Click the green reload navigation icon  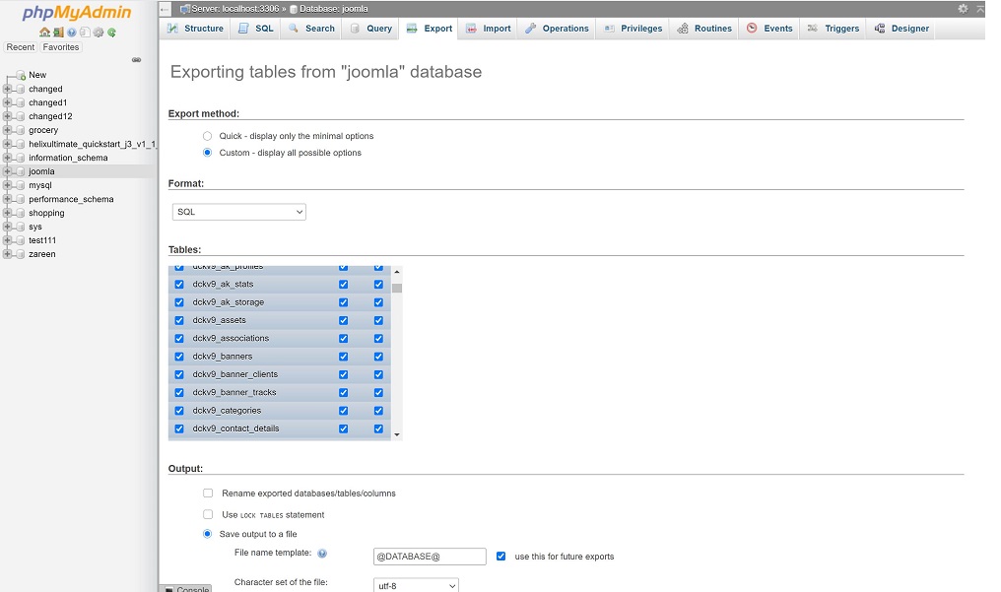(111, 32)
